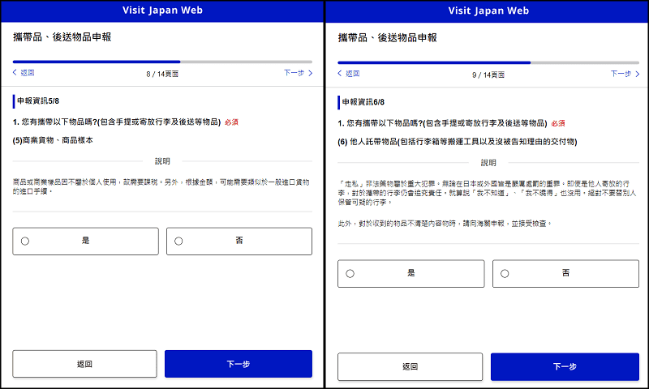649x389 pixels.
Task: Click bottom 返回 button on page 8 screen
Action: [85, 364]
